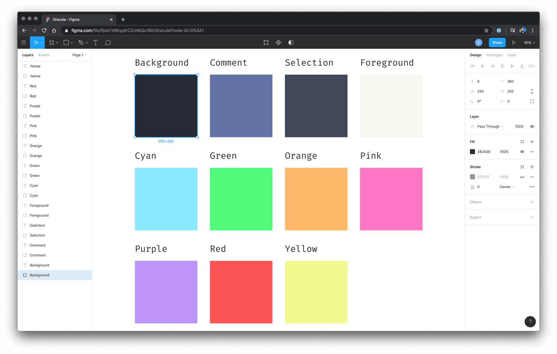Screen dimensions: 557x354
Task: Select the Rectangle shape tool
Action: point(66,42)
